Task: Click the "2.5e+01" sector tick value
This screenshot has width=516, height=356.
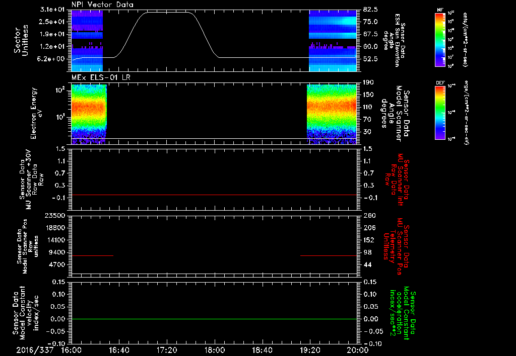Action: (52, 22)
